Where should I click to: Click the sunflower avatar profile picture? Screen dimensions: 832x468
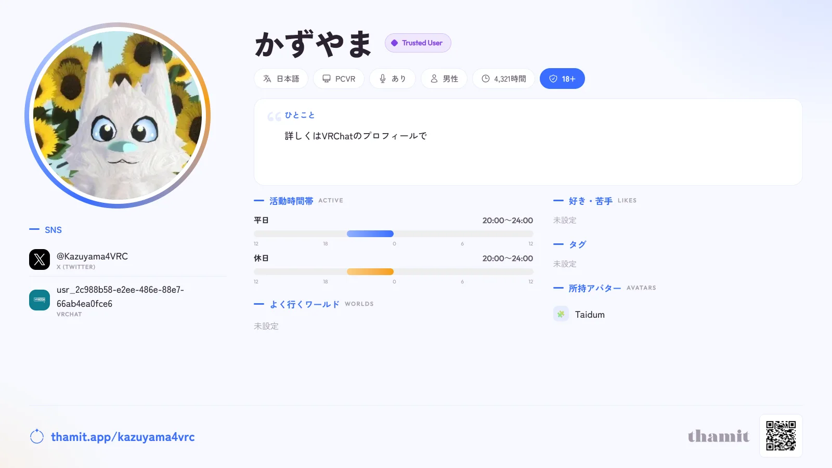pos(118,115)
